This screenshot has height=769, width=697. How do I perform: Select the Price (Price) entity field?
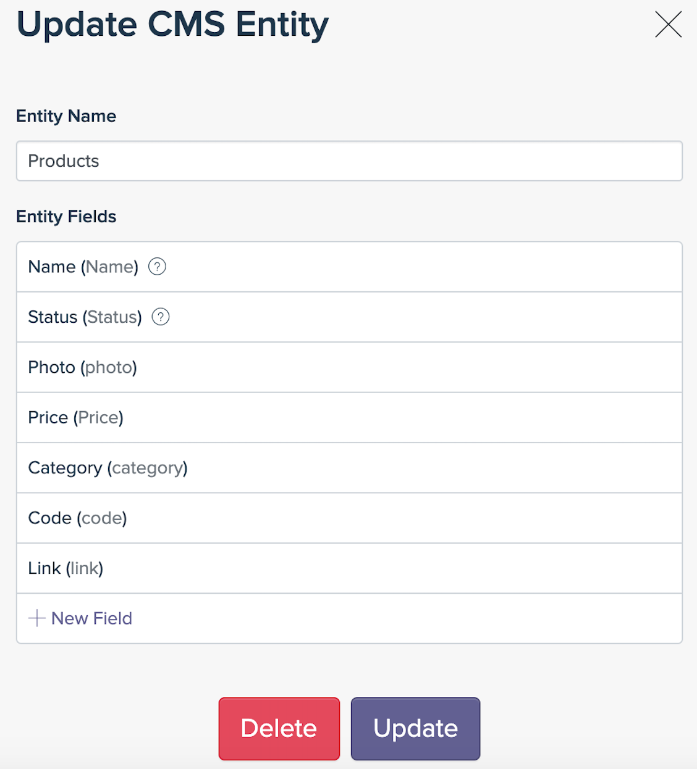tap(349, 418)
